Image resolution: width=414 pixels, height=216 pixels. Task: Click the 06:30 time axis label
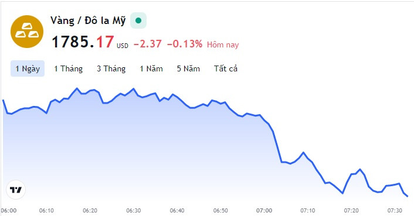pyautogui.click(x=134, y=211)
